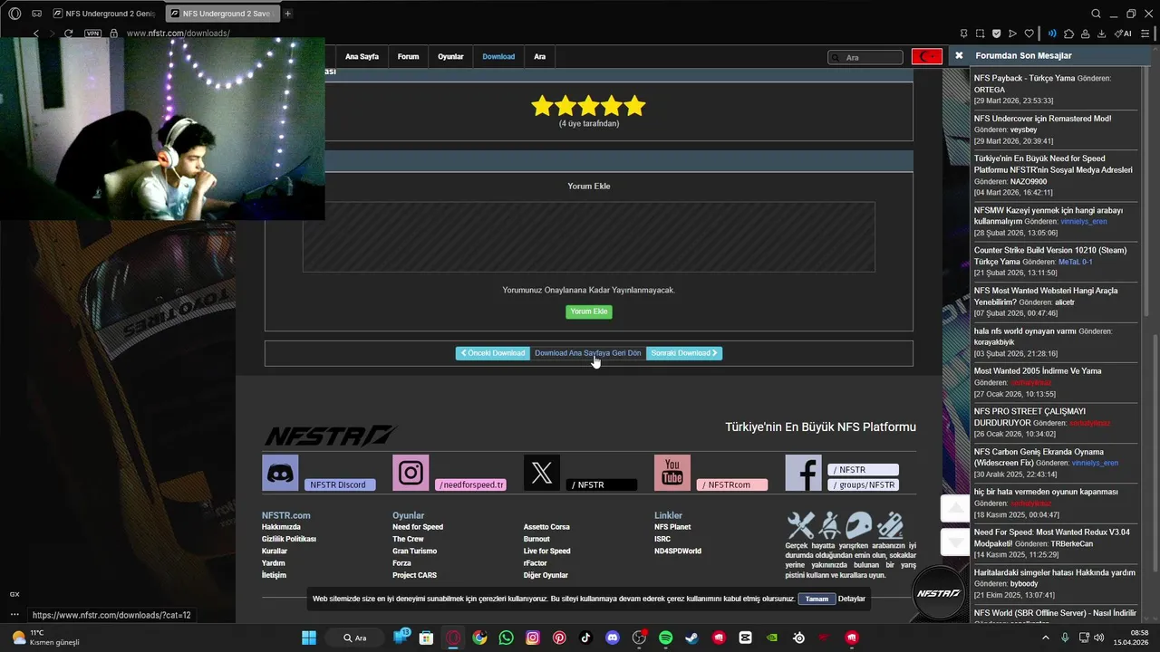Open WhatsApp from the taskbar
Screen dimensions: 1160x652
pos(506,638)
